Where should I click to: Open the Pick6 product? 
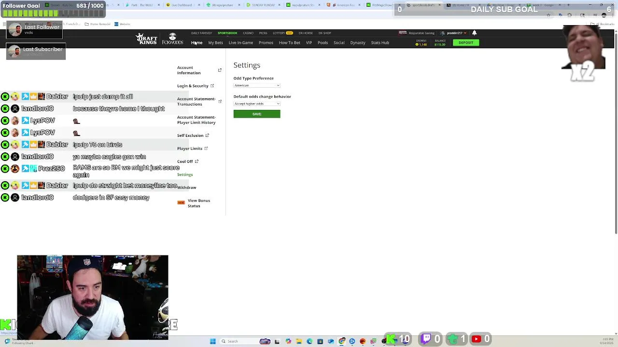(x=263, y=33)
